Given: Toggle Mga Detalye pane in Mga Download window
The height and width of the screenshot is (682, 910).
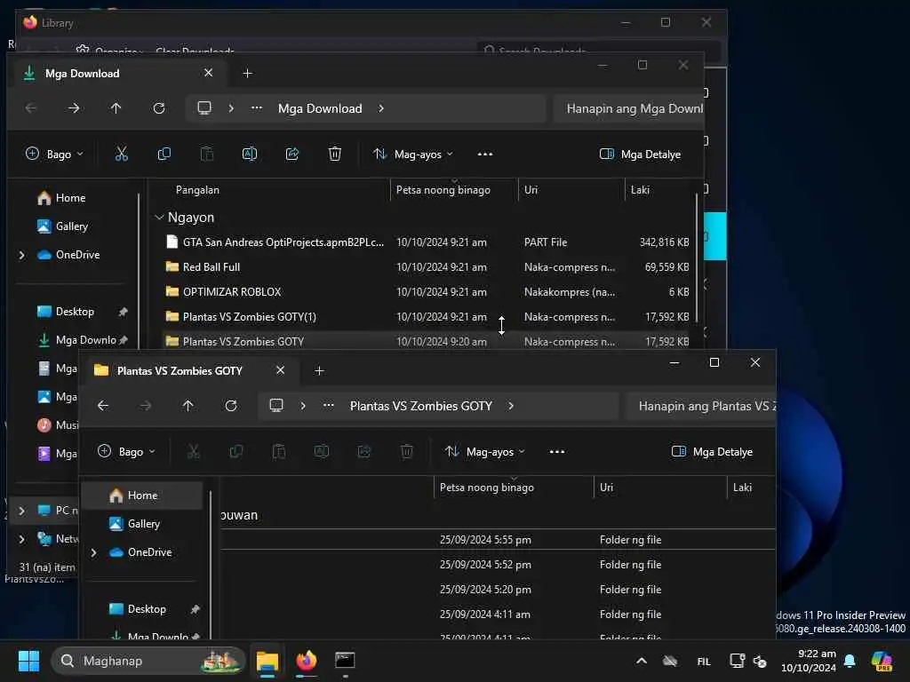Looking at the screenshot, I should point(640,155).
